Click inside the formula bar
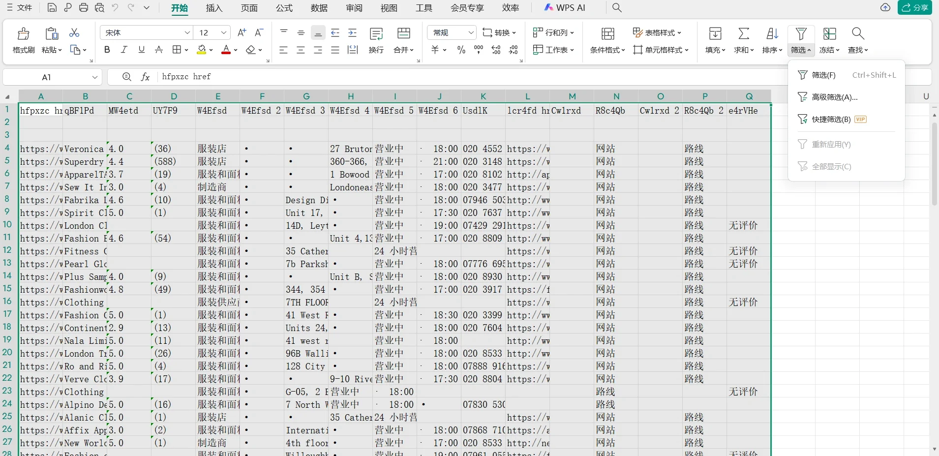Screen dimensions: 939x456 [344, 77]
